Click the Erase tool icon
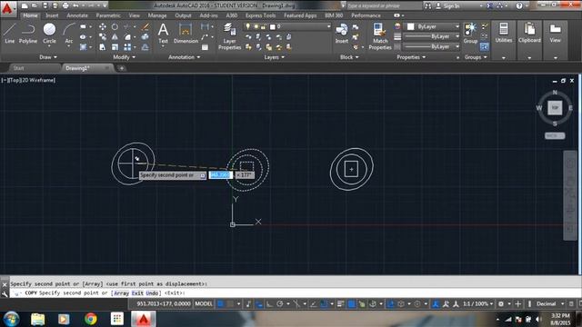 pyautogui.click(x=145, y=26)
